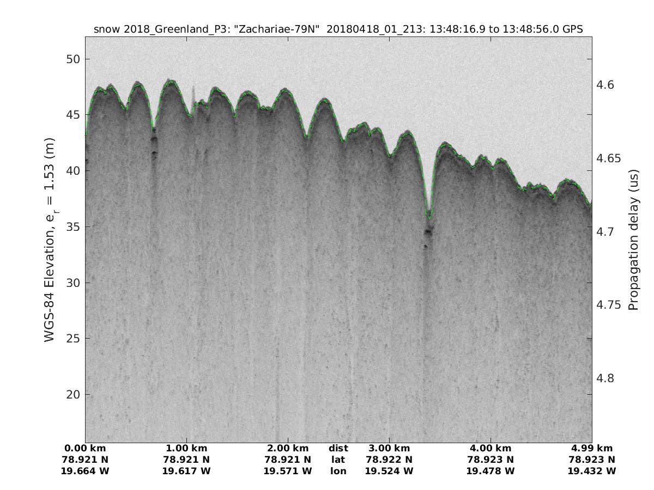Click the 19.524 W longitude label
Viewport: 654px width, 490px height.
coord(389,471)
